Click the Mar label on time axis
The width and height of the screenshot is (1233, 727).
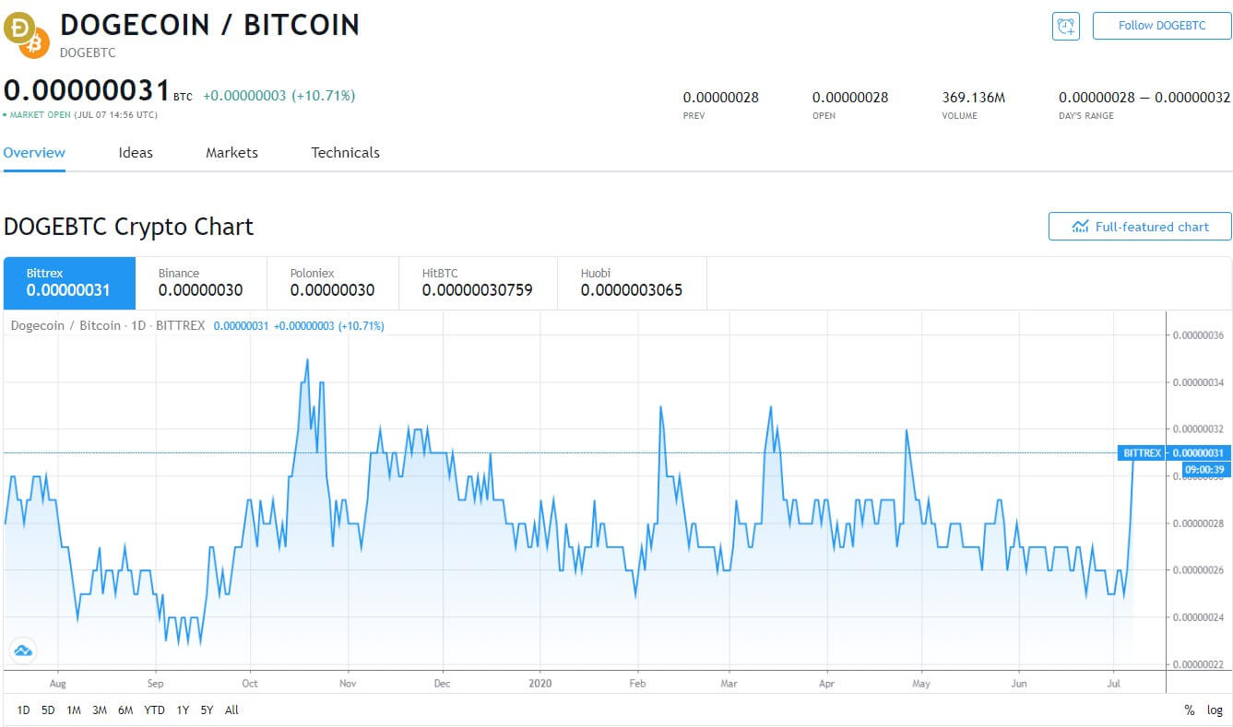[729, 684]
